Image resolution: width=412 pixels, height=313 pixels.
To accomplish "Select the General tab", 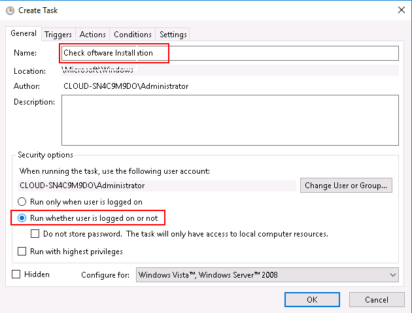I will pos(24,33).
